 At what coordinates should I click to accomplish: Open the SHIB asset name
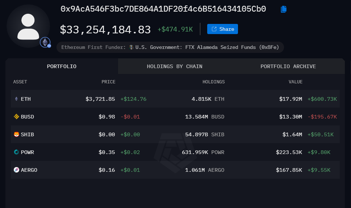click(x=27, y=134)
